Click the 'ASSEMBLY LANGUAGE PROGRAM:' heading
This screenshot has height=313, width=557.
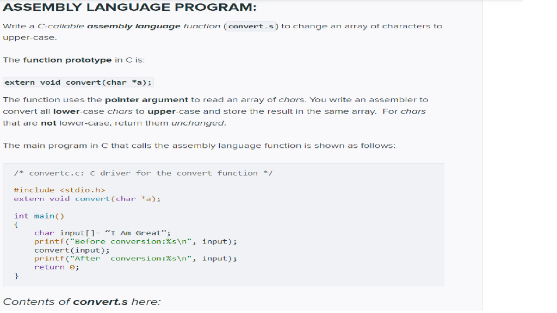[x=129, y=7]
